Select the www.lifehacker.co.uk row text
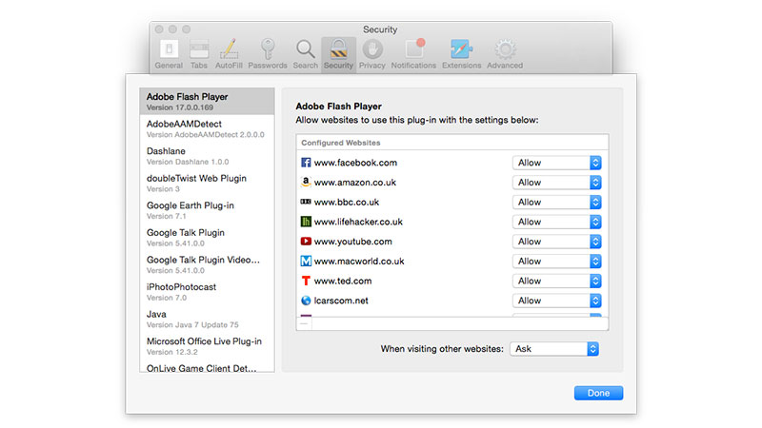Screen dimensions: 762x428 click(358, 222)
